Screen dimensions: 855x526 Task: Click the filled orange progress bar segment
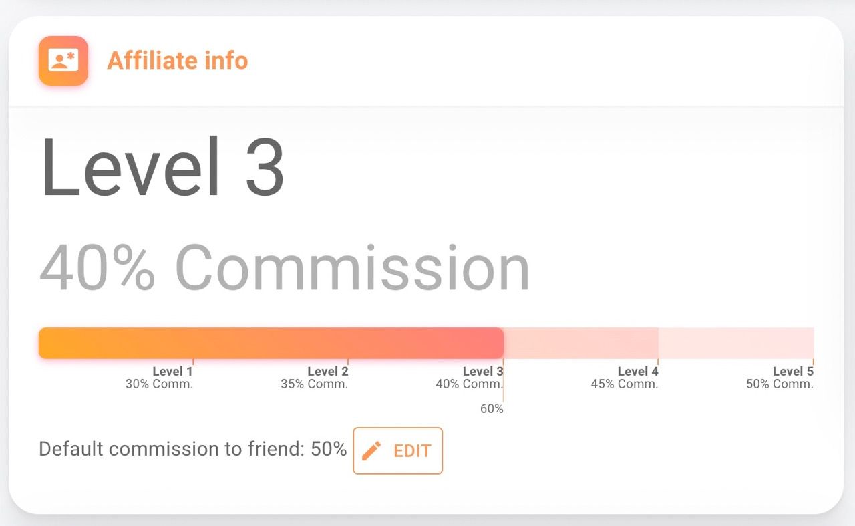[271, 343]
